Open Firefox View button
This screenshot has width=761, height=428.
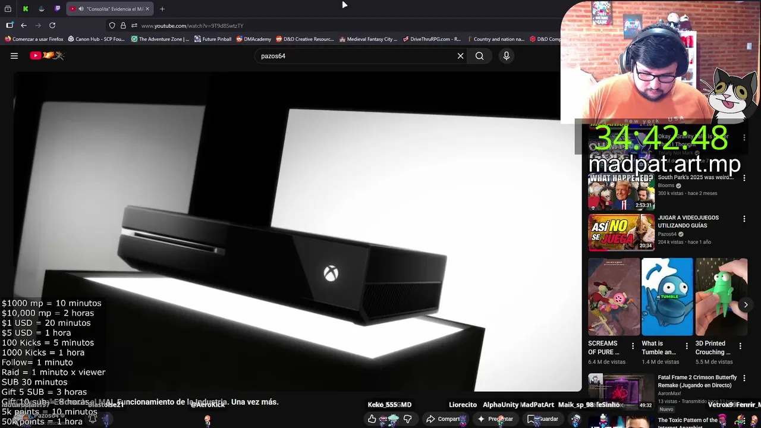8,9
